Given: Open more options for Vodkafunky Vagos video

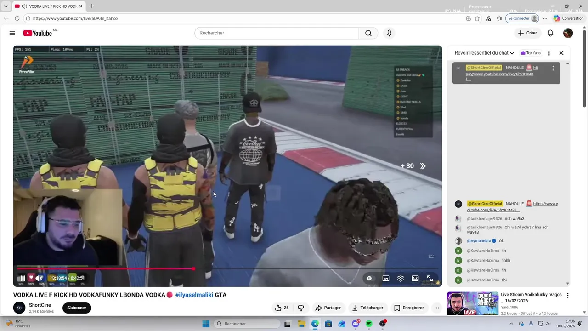Looking at the screenshot, I should click(568, 296).
